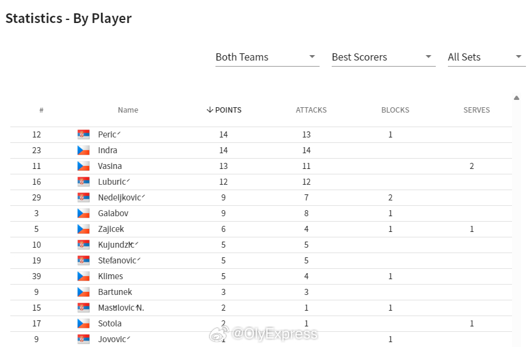This screenshot has width=529, height=347.
Task: Click the sort arrow beside POINTS
Action: click(210, 110)
